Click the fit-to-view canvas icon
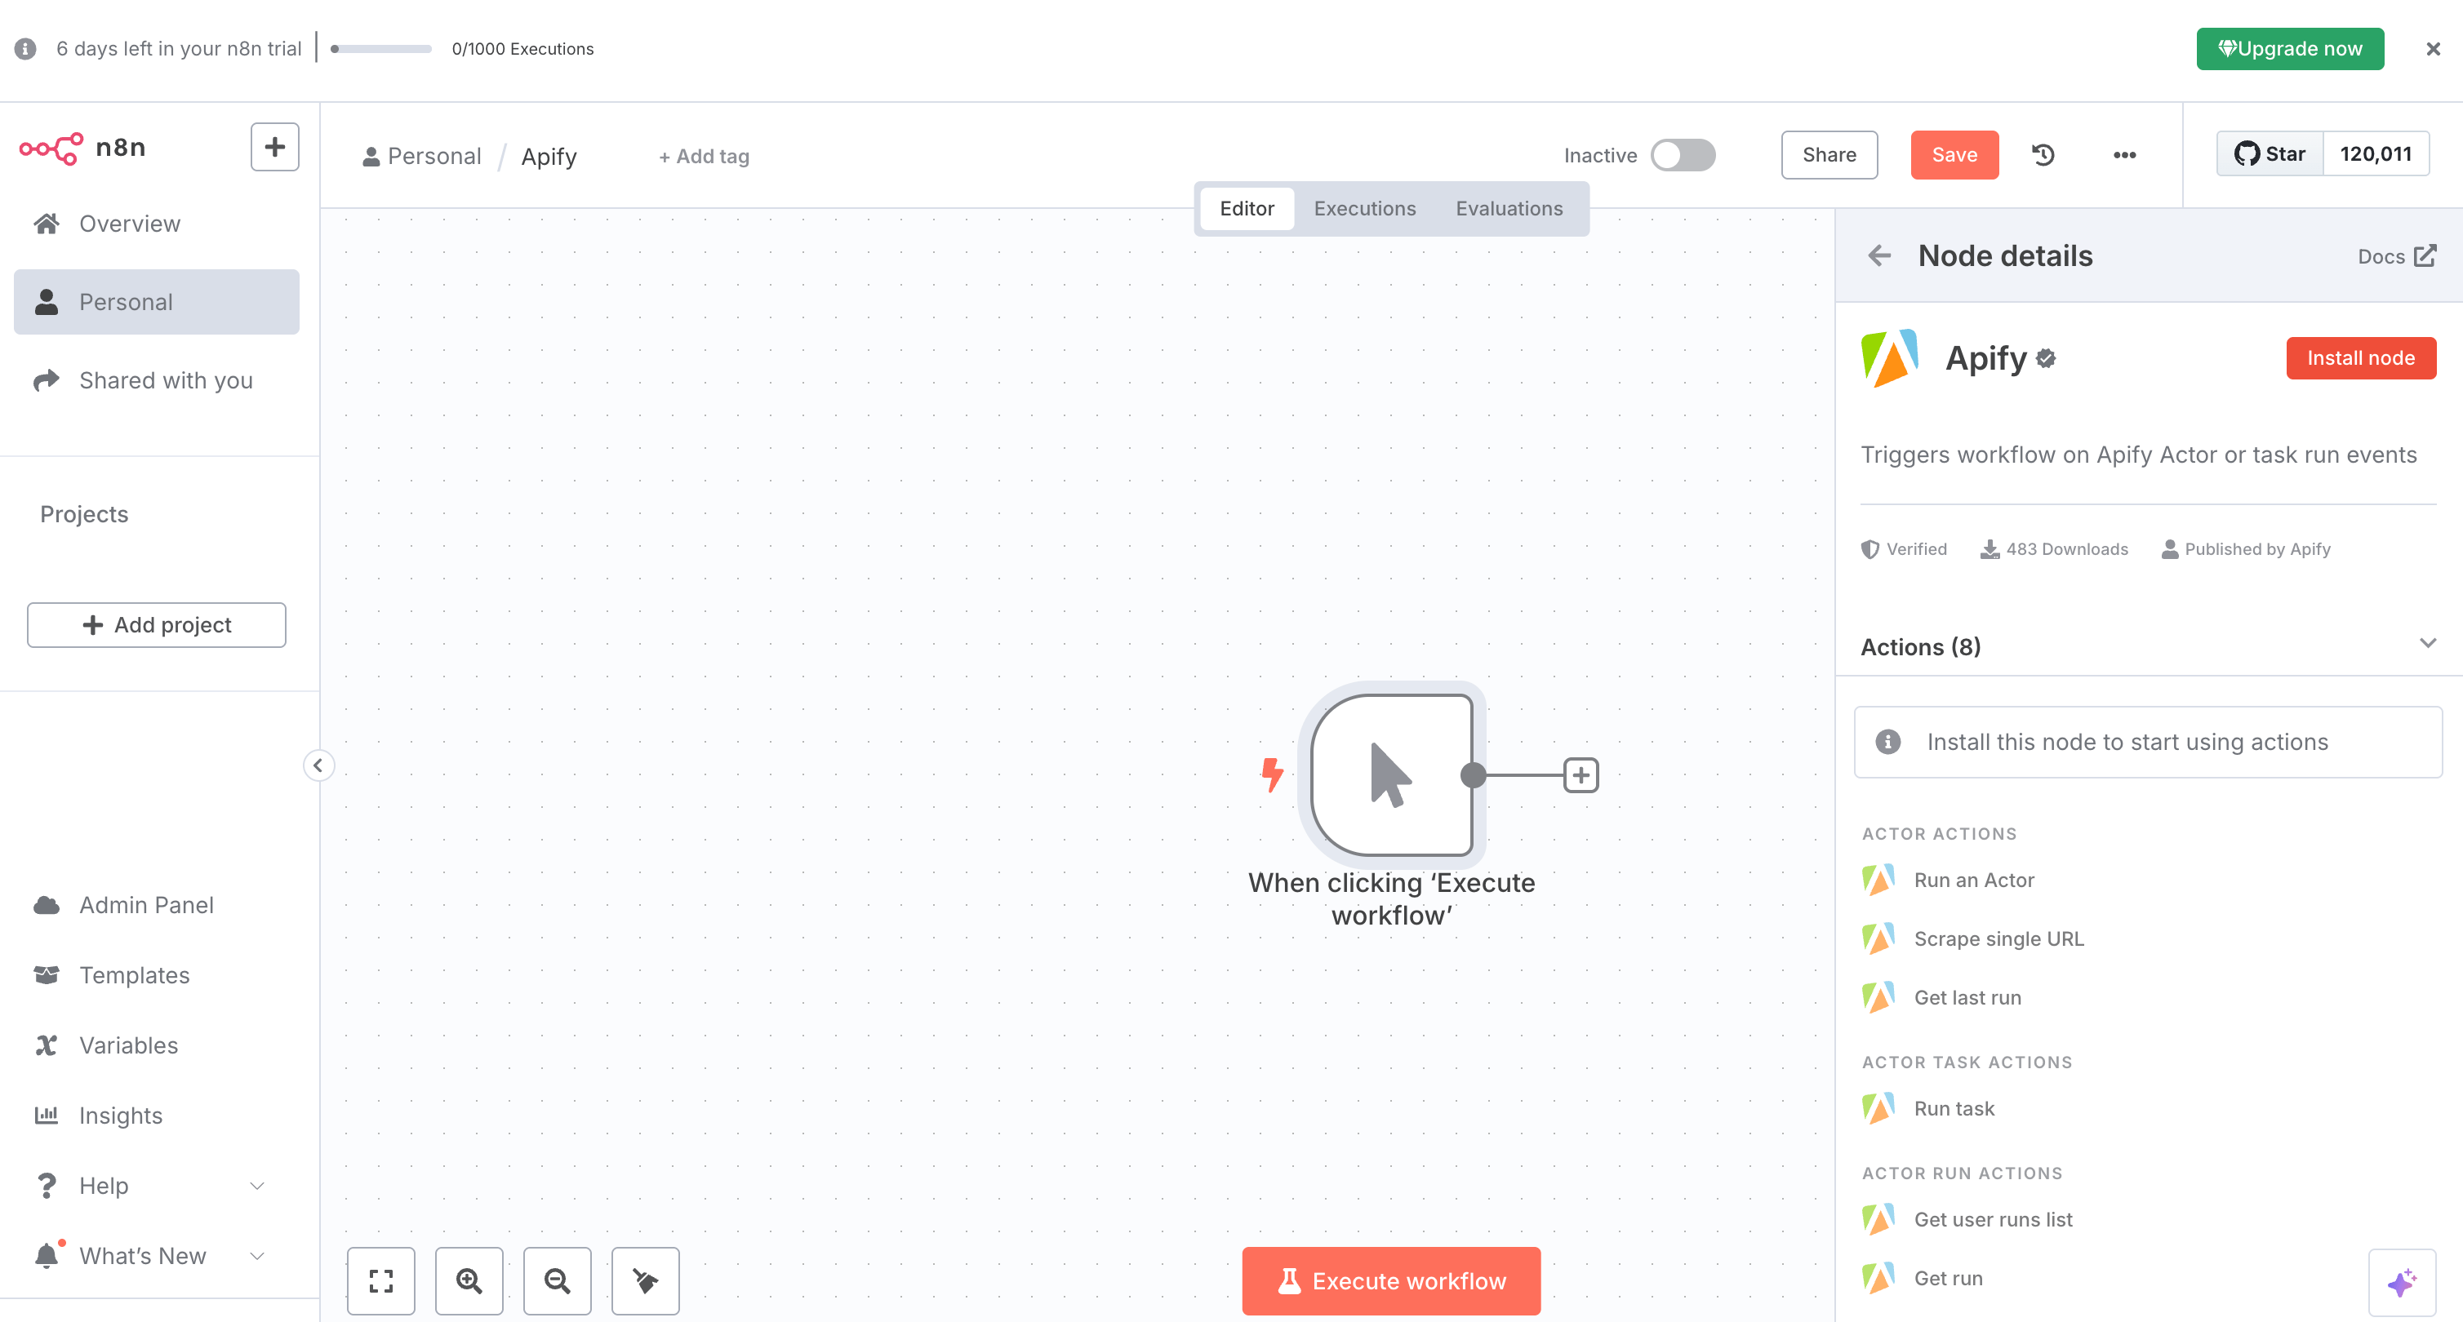The height and width of the screenshot is (1322, 2463). pos(380,1281)
